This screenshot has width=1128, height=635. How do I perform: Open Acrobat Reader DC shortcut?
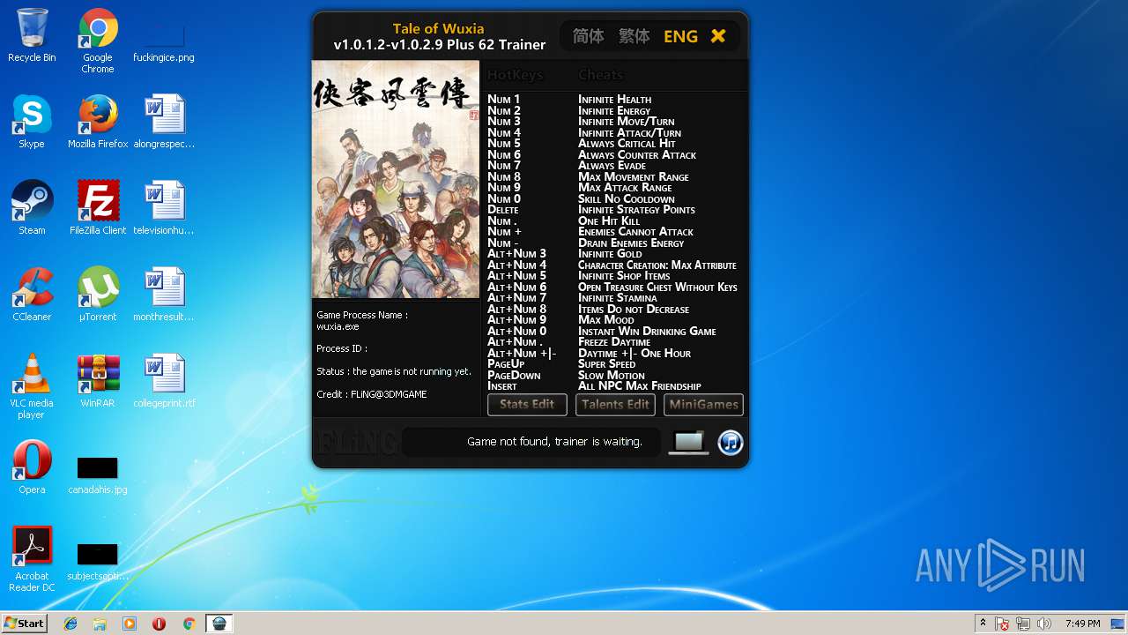pos(32,559)
